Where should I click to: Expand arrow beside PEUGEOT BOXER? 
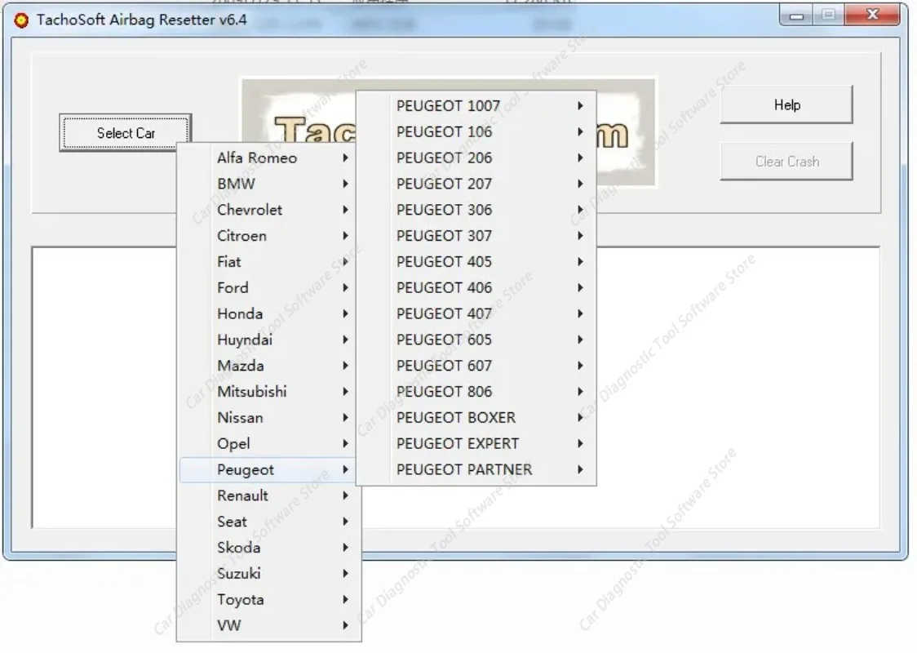click(x=580, y=418)
